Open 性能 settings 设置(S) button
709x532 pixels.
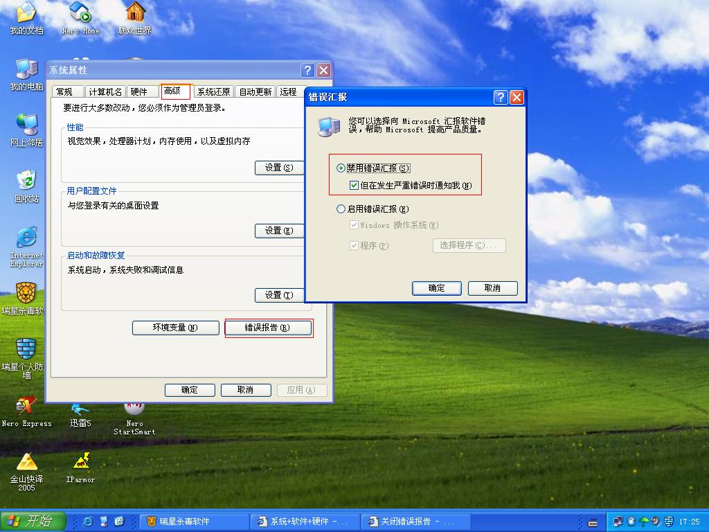point(279,168)
